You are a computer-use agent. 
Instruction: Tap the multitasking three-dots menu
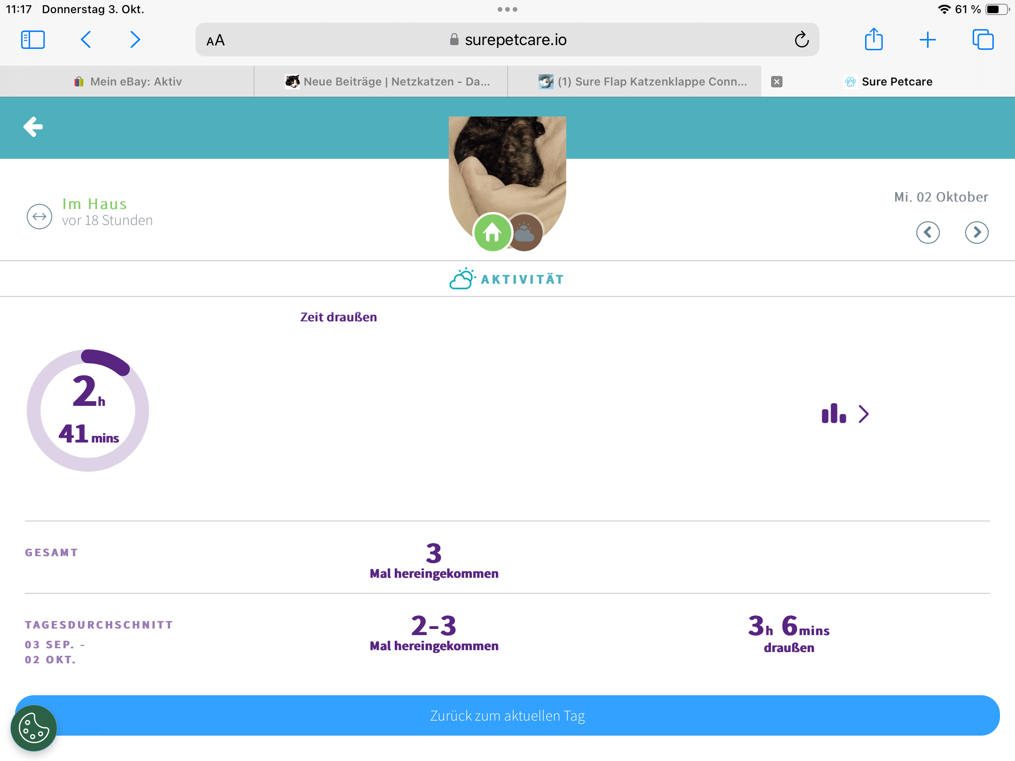click(507, 9)
